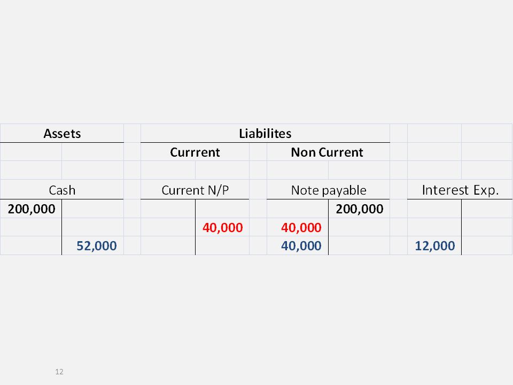Click red 40,000 under Current N/P

[222, 227]
